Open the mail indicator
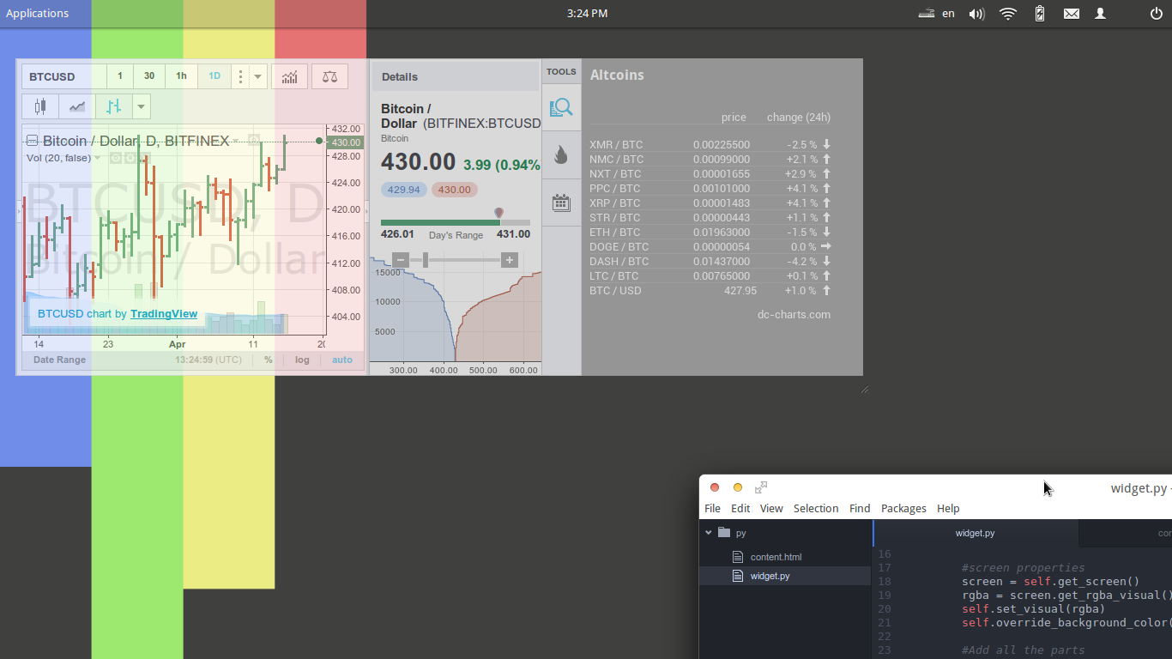The height and width of the screenshot is (659, 1172). [1072, 14]
